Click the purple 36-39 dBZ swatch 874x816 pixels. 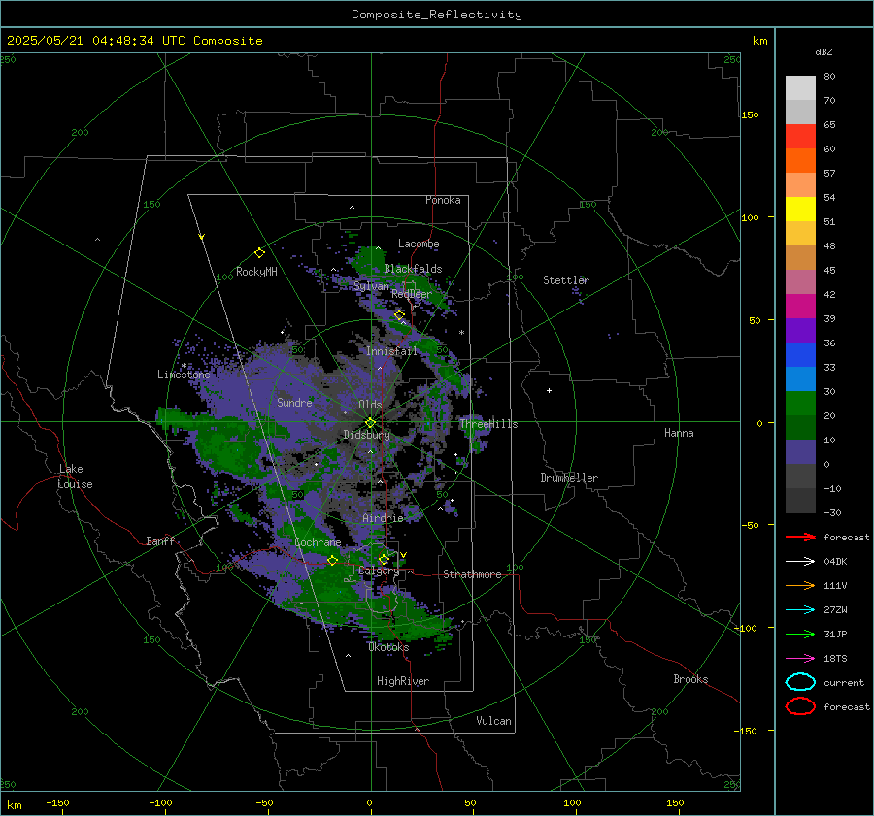(x=800, y=330)
